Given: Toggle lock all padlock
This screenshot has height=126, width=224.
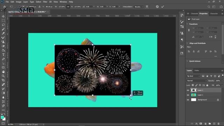Looking at the screenshot, I should pos(207,85).
